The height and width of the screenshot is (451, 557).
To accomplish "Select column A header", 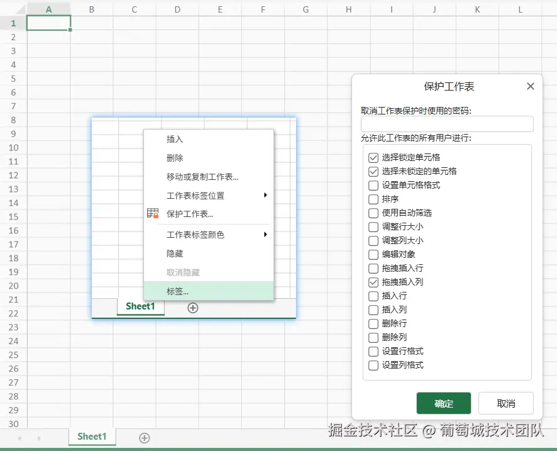I will pos(48,9).
